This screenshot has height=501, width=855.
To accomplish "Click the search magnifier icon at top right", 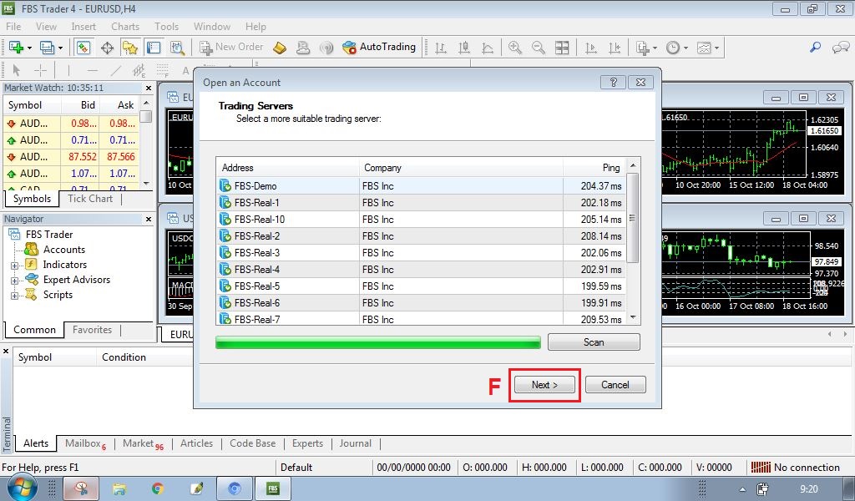I will (x=815, y=48).
